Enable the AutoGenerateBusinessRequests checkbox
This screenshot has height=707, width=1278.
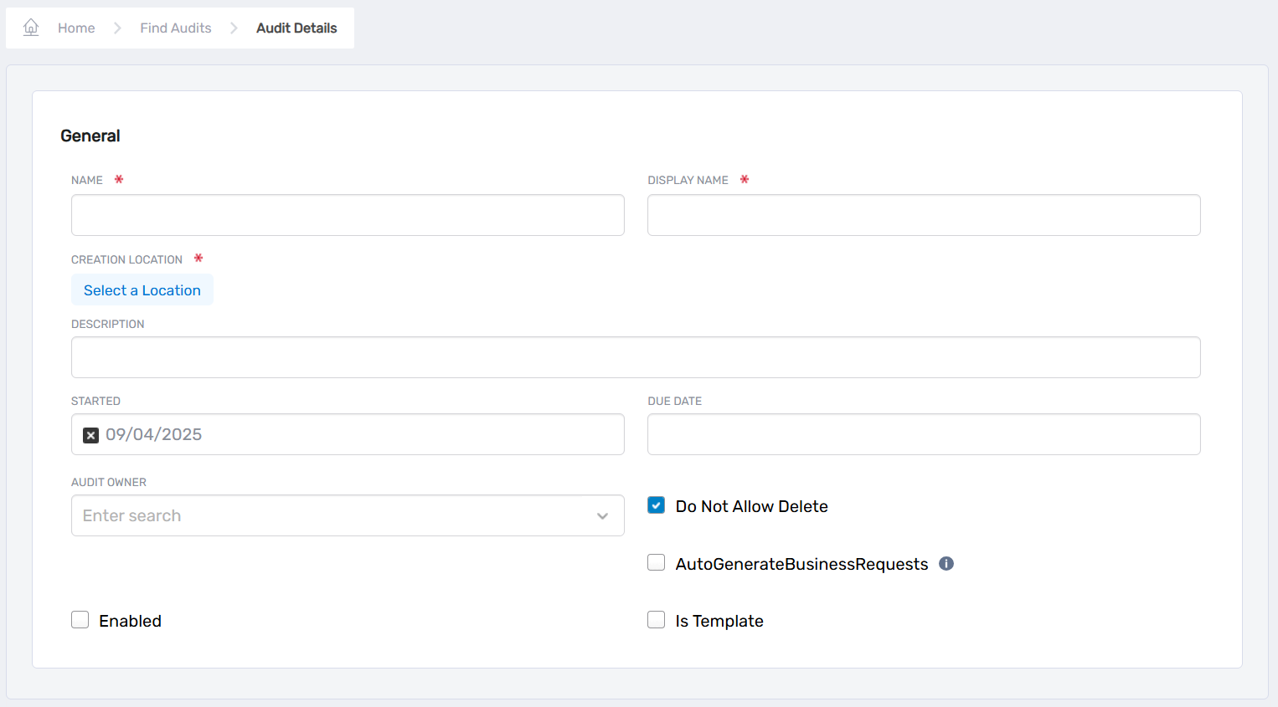click(657, 563)
